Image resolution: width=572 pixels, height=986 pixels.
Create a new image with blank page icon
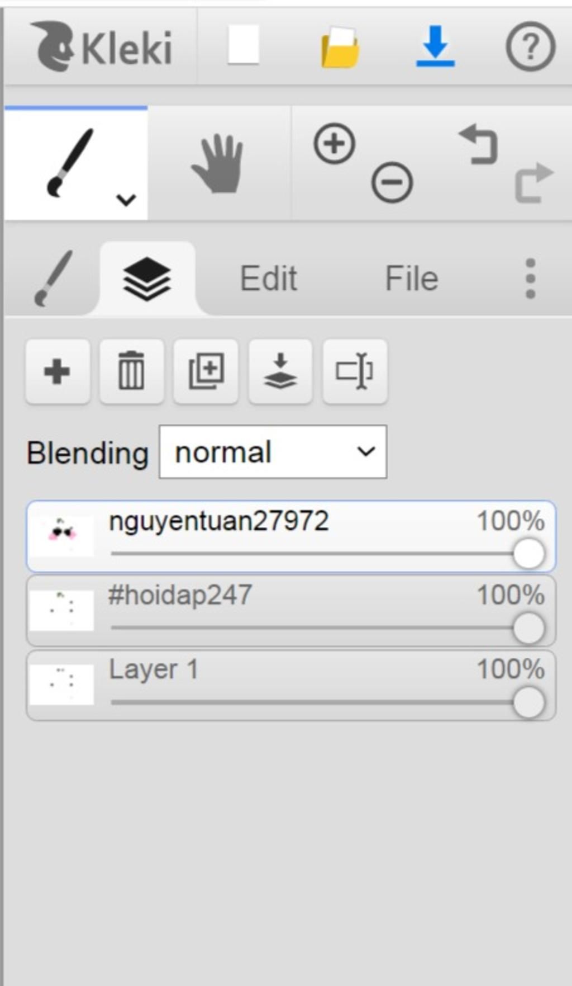244,45
